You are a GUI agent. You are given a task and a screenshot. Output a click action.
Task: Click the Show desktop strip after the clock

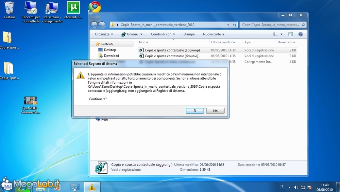pyautogui.click(x=338, y=187)
